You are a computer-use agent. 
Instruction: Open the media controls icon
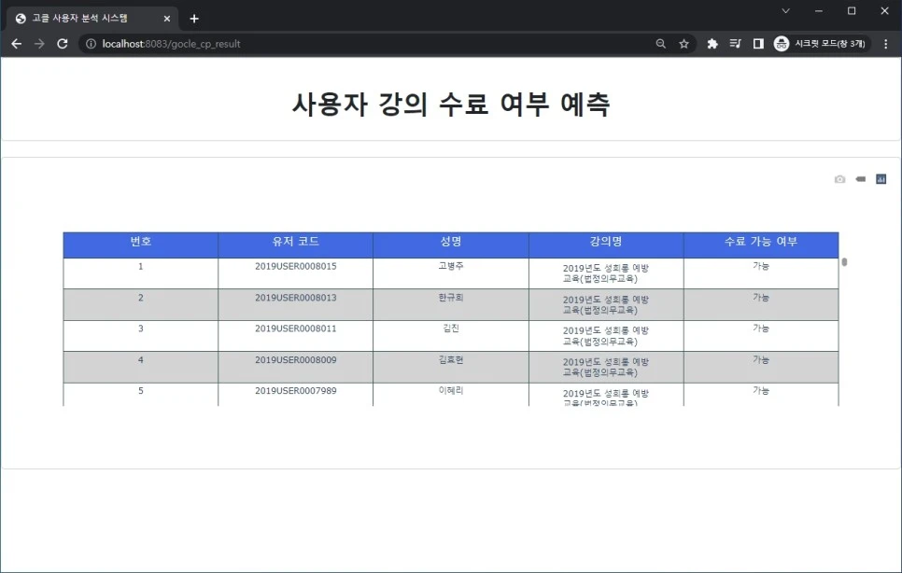[735, 44]
